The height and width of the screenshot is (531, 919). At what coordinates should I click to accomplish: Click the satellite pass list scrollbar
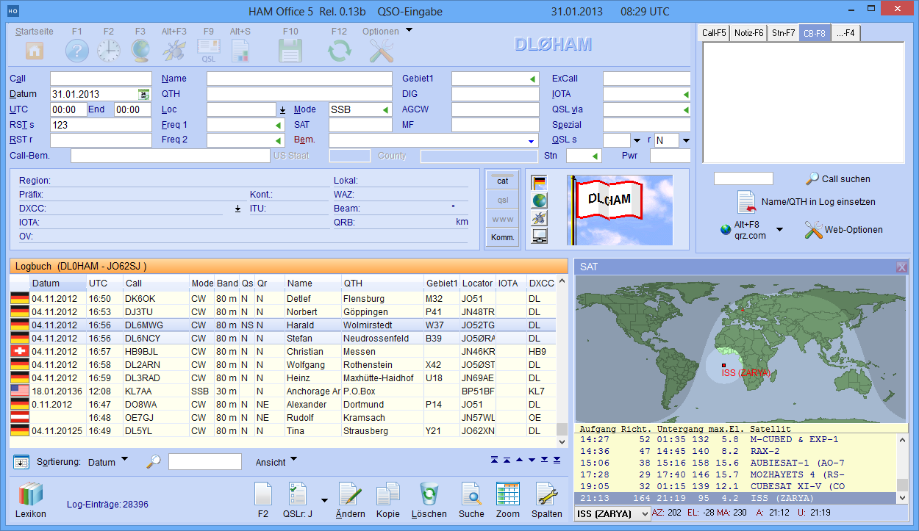902,469
